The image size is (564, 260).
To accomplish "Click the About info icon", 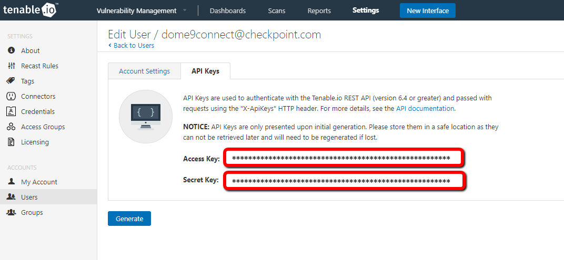I will (11, 50).
